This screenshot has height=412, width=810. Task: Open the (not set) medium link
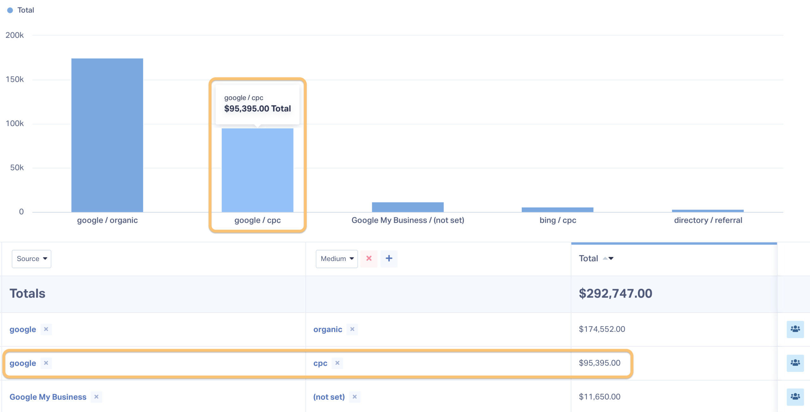(329, 397)
